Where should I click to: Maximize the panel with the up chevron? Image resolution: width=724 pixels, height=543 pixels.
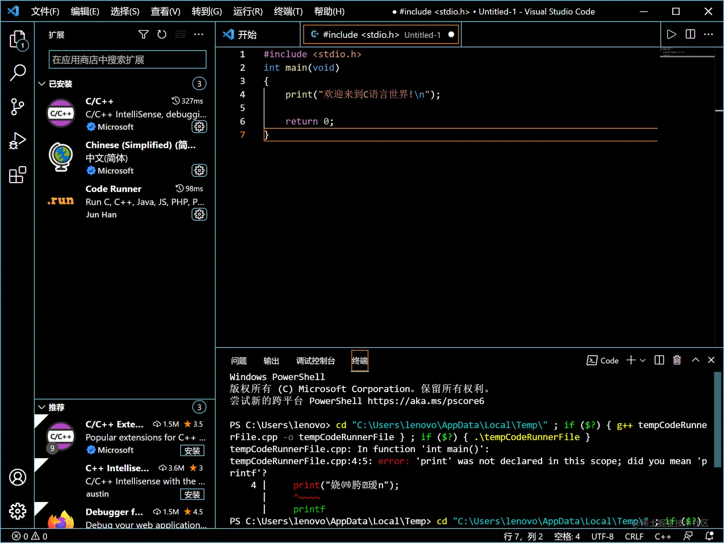click(x=695, y=360)
